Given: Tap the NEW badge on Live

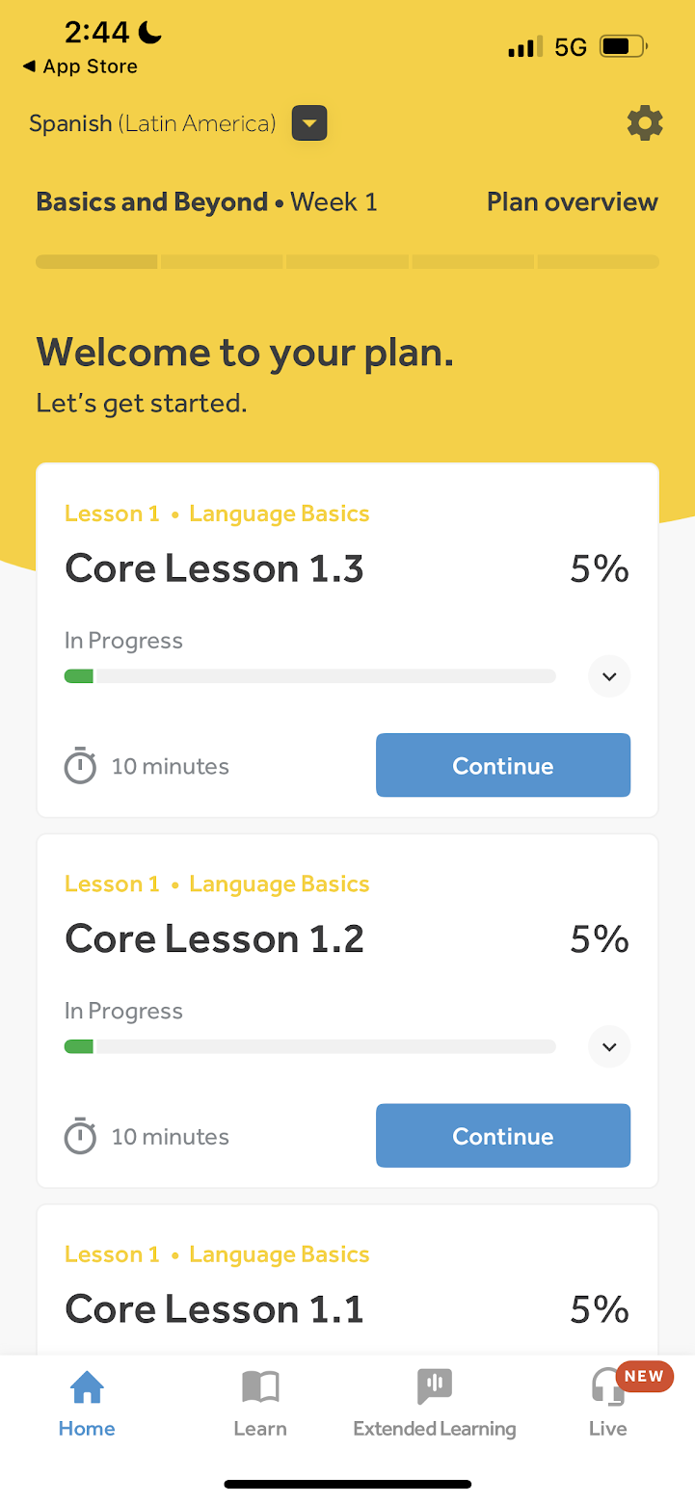Looking at the screenshot, I should [x=643, y=1376].
